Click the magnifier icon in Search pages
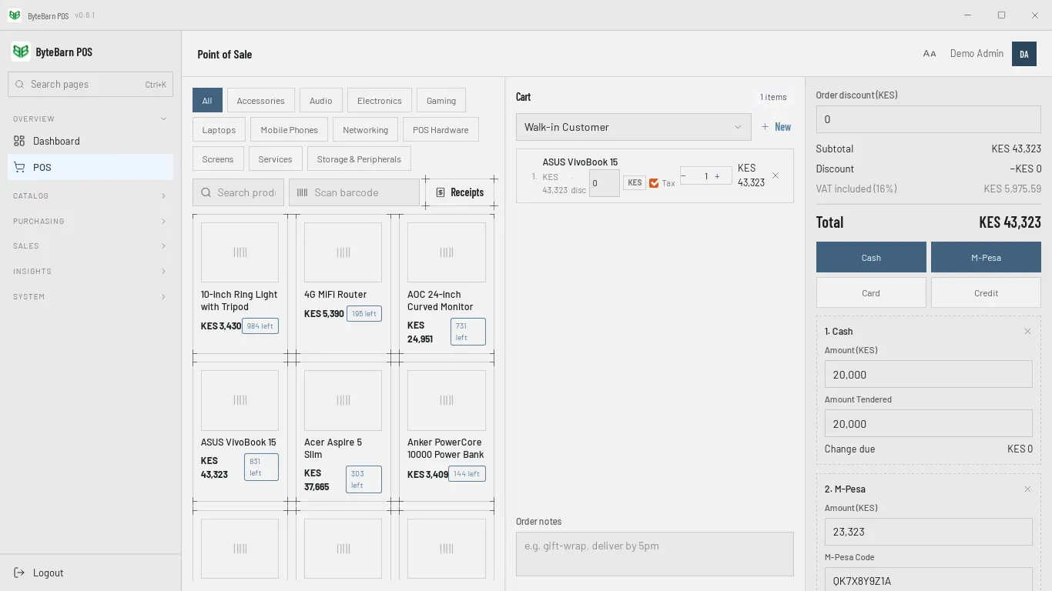The width and height of the screenshot is (1052, 591). [19, 85]
